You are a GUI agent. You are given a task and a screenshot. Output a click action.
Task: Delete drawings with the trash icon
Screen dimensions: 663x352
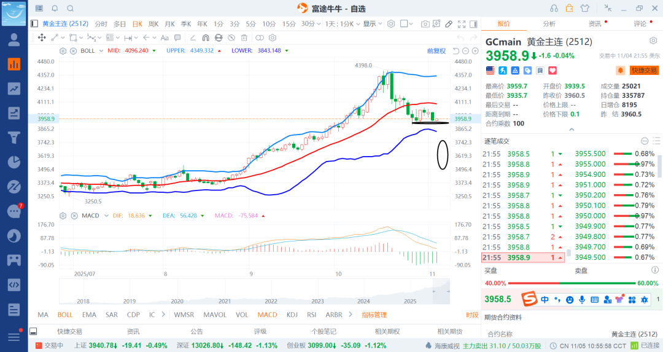tap(244, 37)
